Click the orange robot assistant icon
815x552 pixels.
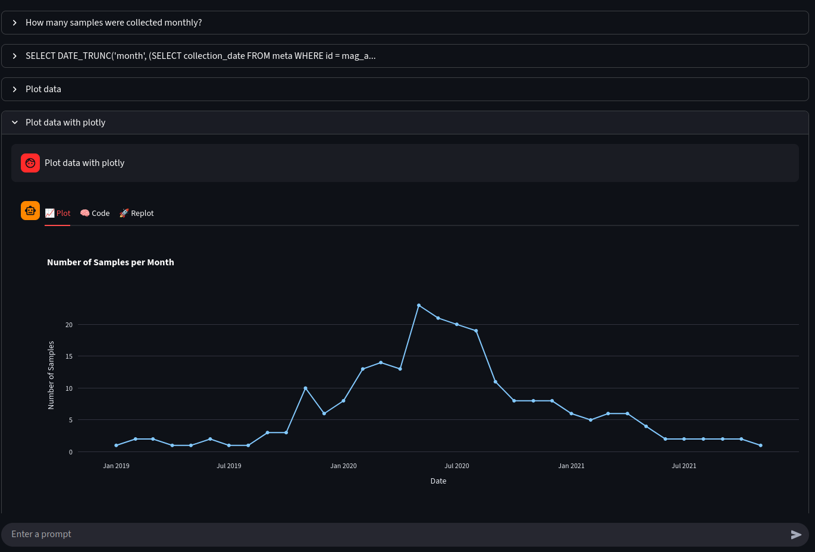[x=30, y=211]
